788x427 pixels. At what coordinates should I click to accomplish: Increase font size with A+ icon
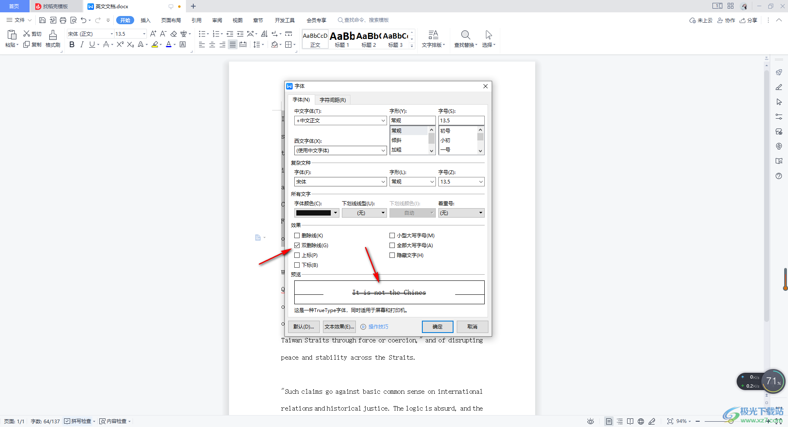[153, 34]
